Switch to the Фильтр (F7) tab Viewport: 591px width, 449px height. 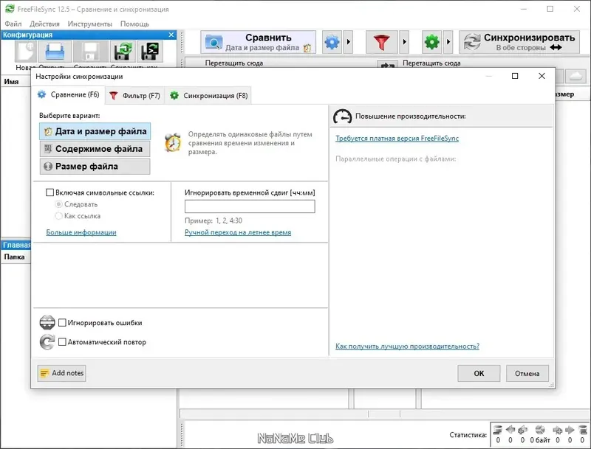point(135,96)
